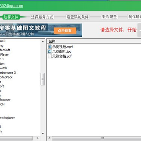141x141 pixels.
Task: Go to the 选择服务方式 step
Action: click(42, 17)
